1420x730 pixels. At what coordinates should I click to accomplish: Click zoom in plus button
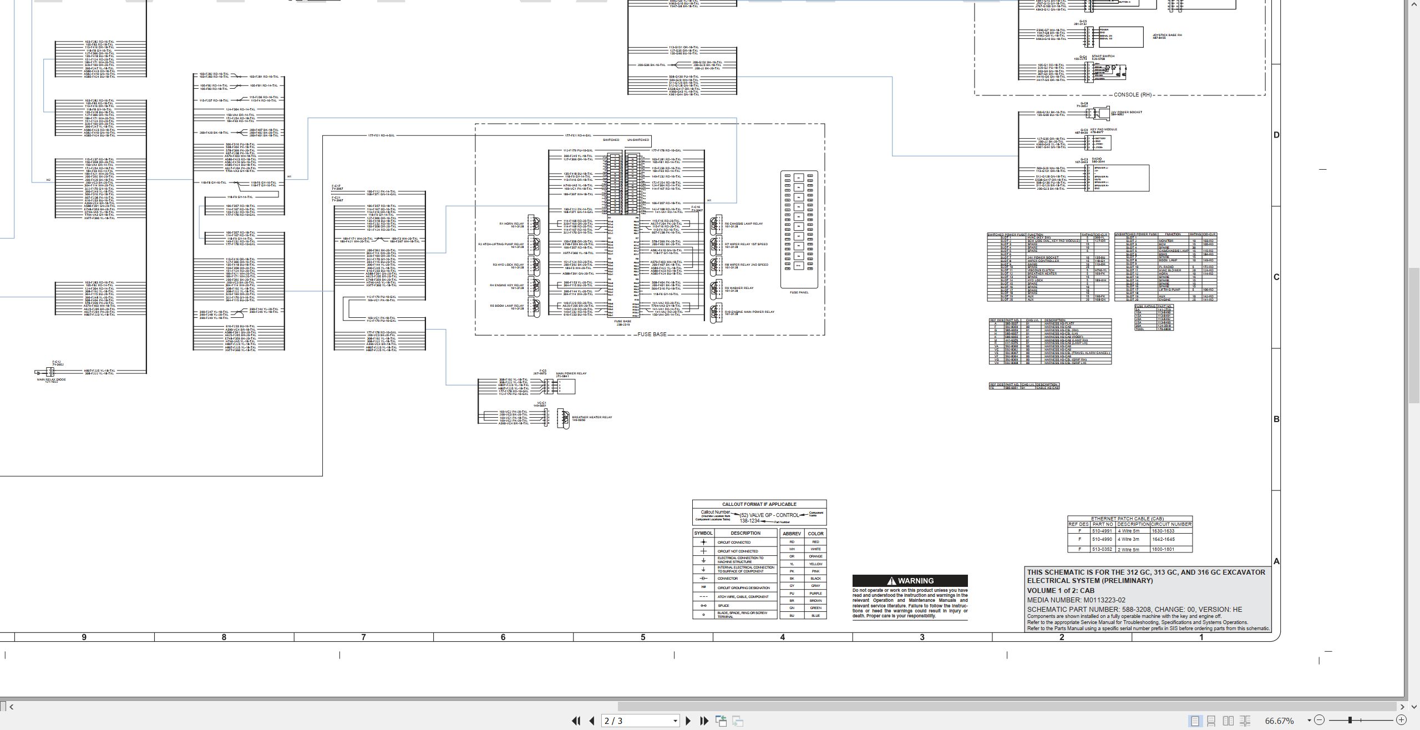coord(1401,720)
